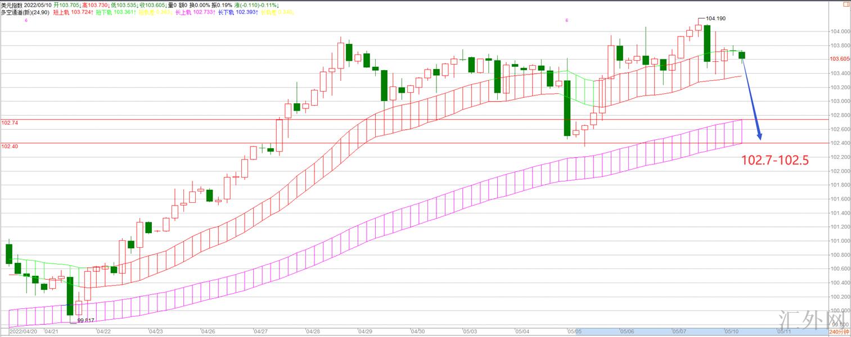Click the 长下轨 blue legend label
The height and width of the screenshot is (337, 851).
click(x=227, y=12)
